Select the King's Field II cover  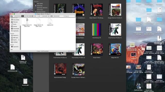(x=97, y=49)
